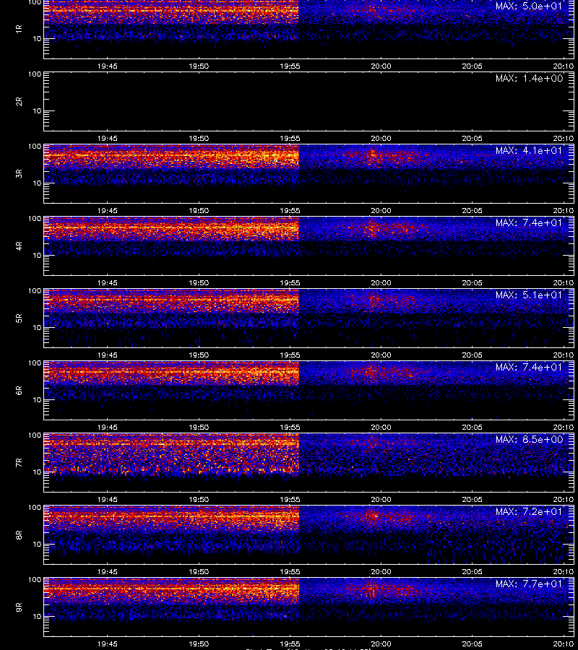Click the 1R panel axis label

[19, 29]
